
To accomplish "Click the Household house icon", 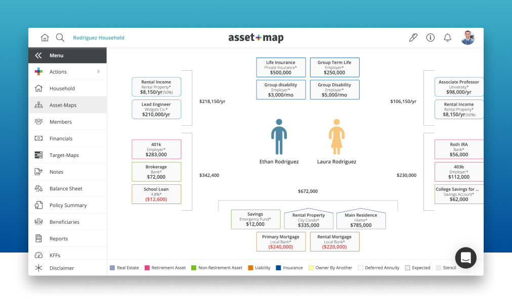I will click(x=38, y=88).
